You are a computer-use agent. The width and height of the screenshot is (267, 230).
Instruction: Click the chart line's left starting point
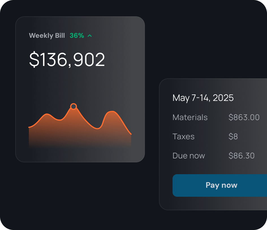pos(29,127)
